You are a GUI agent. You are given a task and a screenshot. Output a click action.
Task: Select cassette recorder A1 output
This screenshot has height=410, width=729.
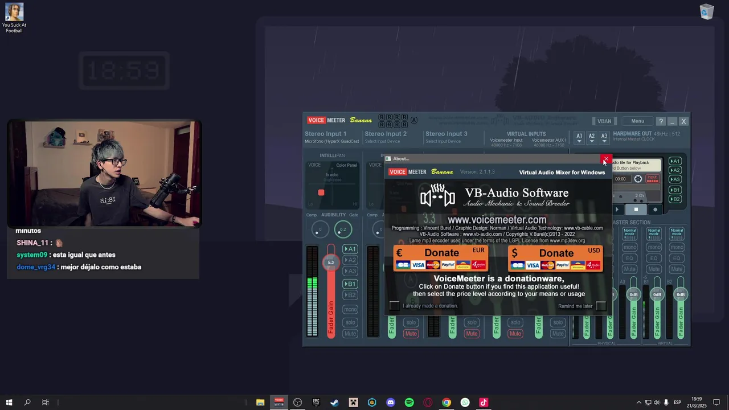click(x=675, y=161)
